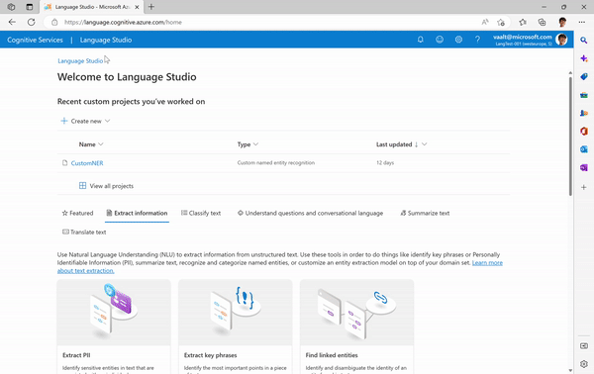The image size is (594, 374).
Task: Add this page to favorites star icon
Action: click(x=501, y=23)
